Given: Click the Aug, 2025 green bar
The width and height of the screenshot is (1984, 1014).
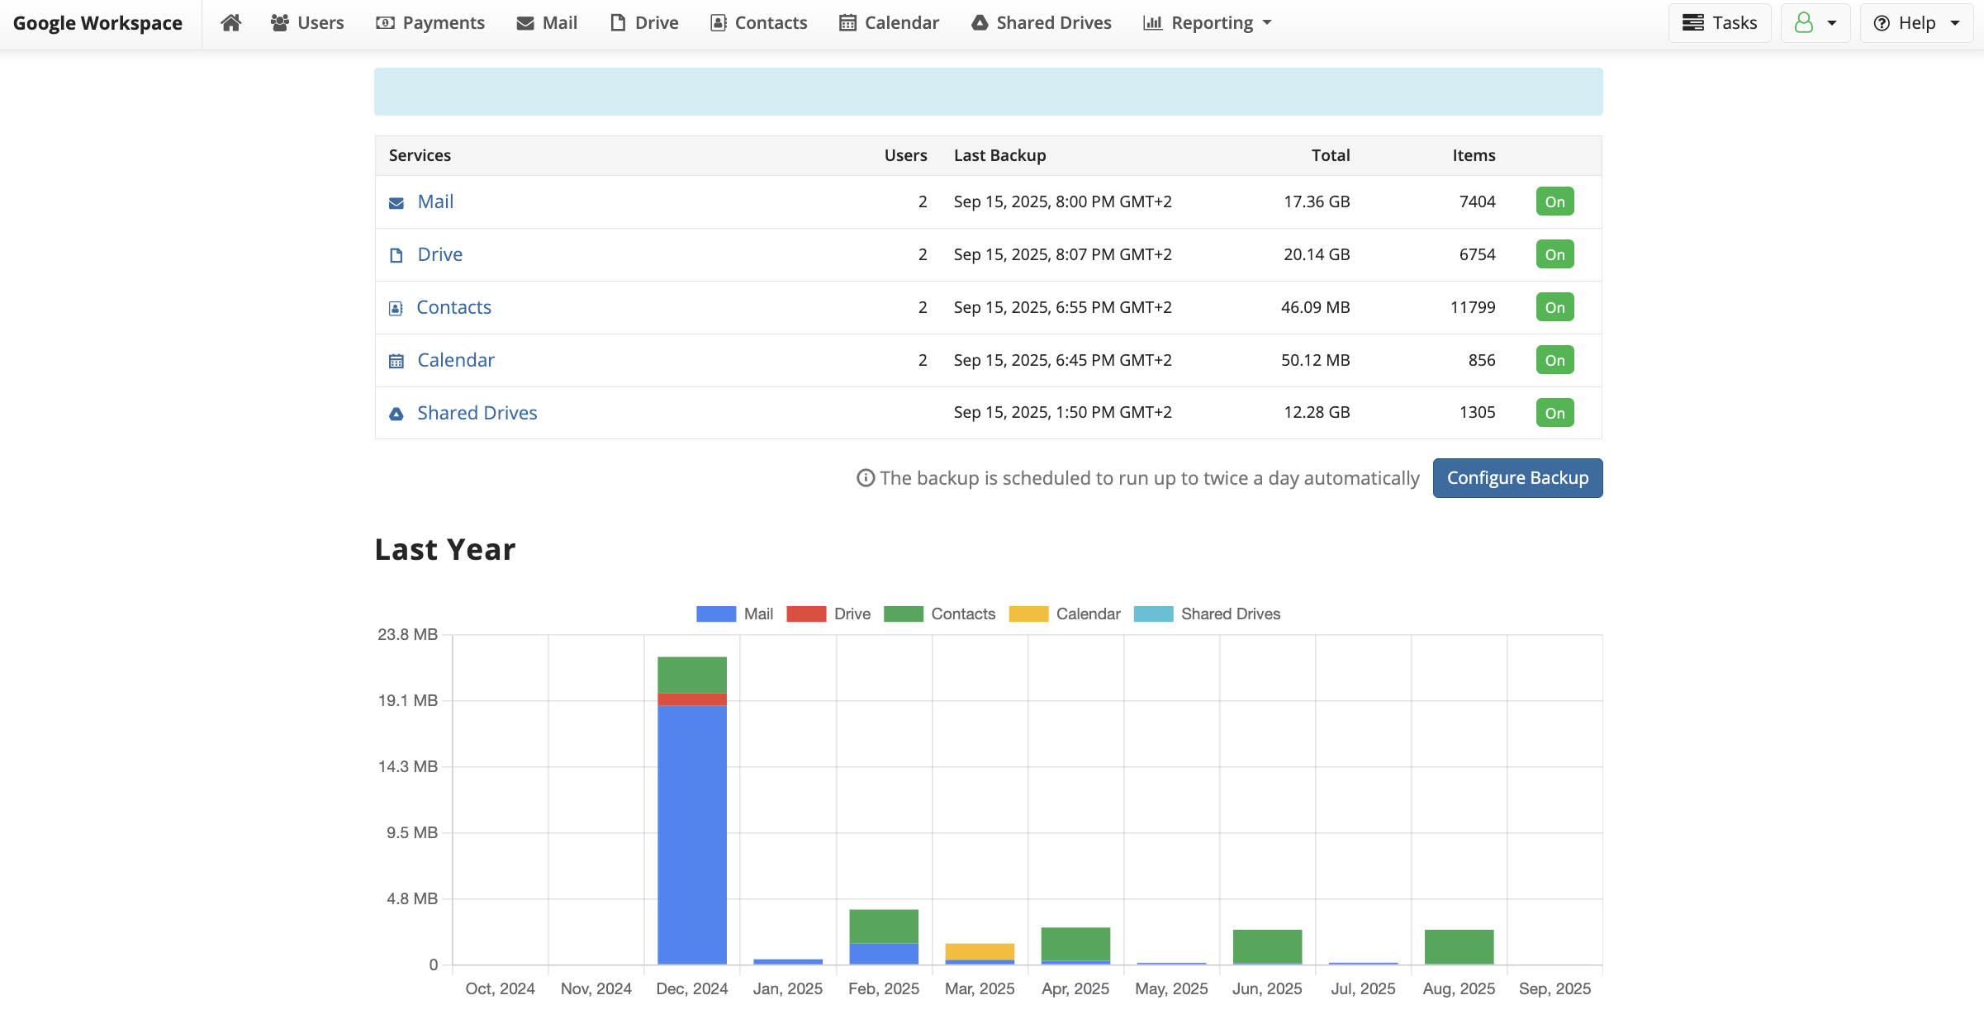Looking at the screenshot, I should pyautogui.click(x=1459, y=947).
